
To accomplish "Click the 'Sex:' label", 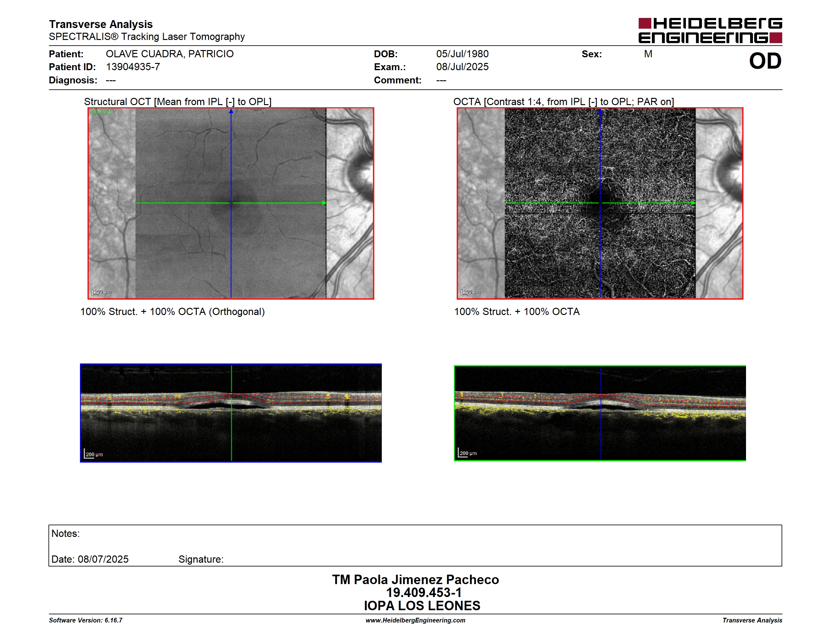I will (x=592, y=54).
